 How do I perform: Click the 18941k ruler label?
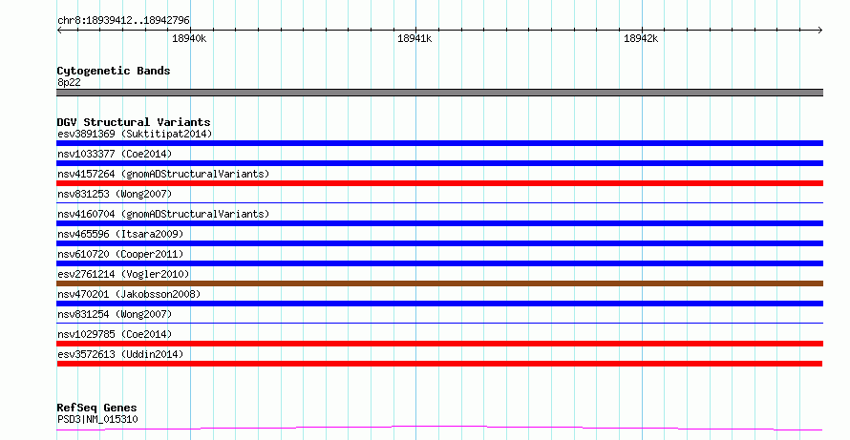[414, 38]
